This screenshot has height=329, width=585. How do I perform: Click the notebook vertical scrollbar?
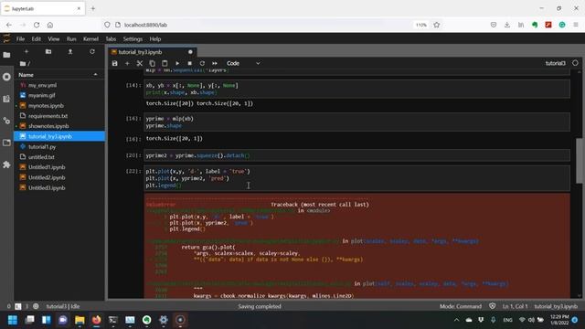pos(579,161)
